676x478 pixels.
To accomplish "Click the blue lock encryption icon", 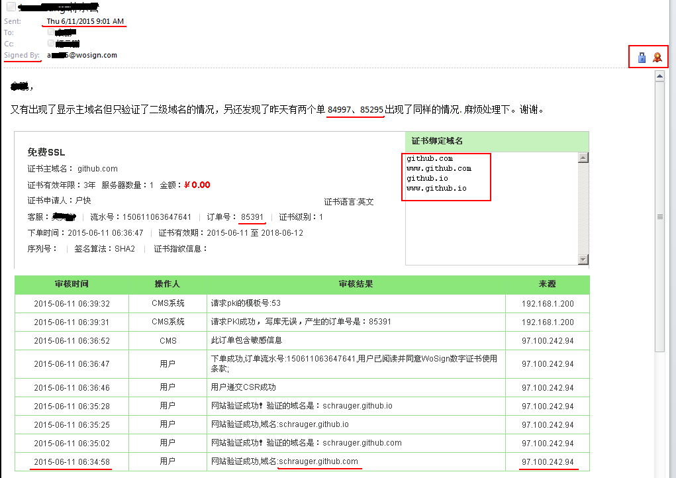I will tap(642, 58).
